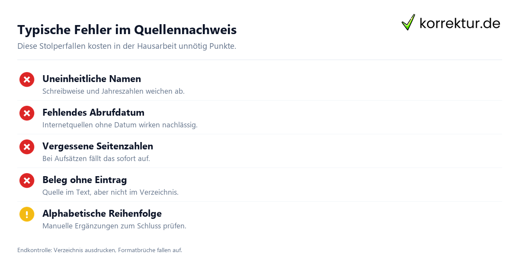Select the heading Alphabetische Reihenfolge
This screenshot has height=272, width=519.
pyautogui.click(x=102, y=213)
